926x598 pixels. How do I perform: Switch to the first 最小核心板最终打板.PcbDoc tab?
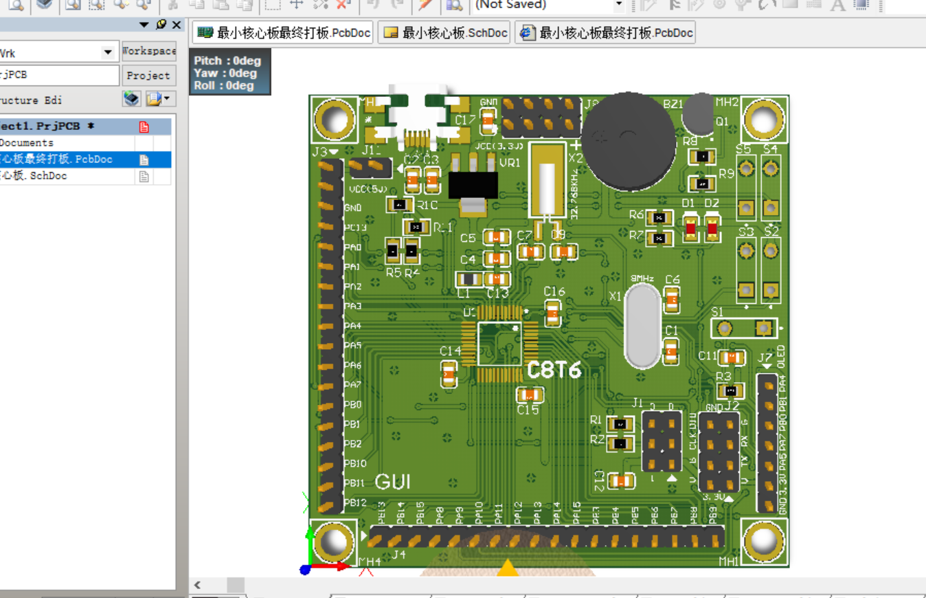283,33
